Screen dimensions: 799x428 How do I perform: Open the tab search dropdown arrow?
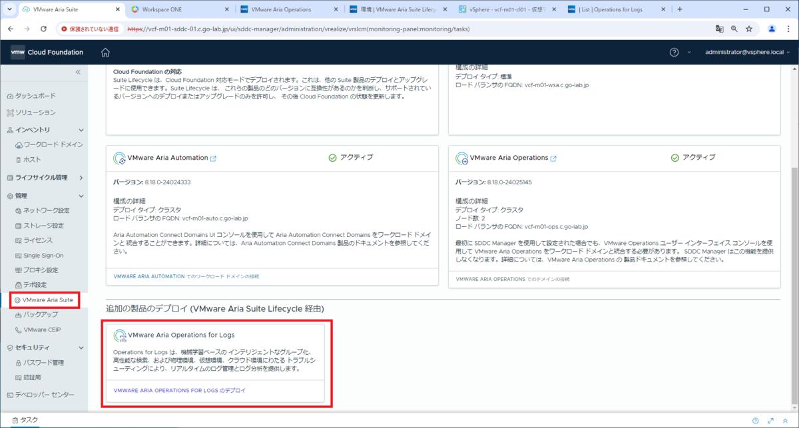point(10,9)
